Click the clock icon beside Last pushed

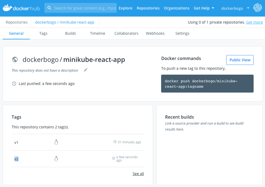click(14, 84)
